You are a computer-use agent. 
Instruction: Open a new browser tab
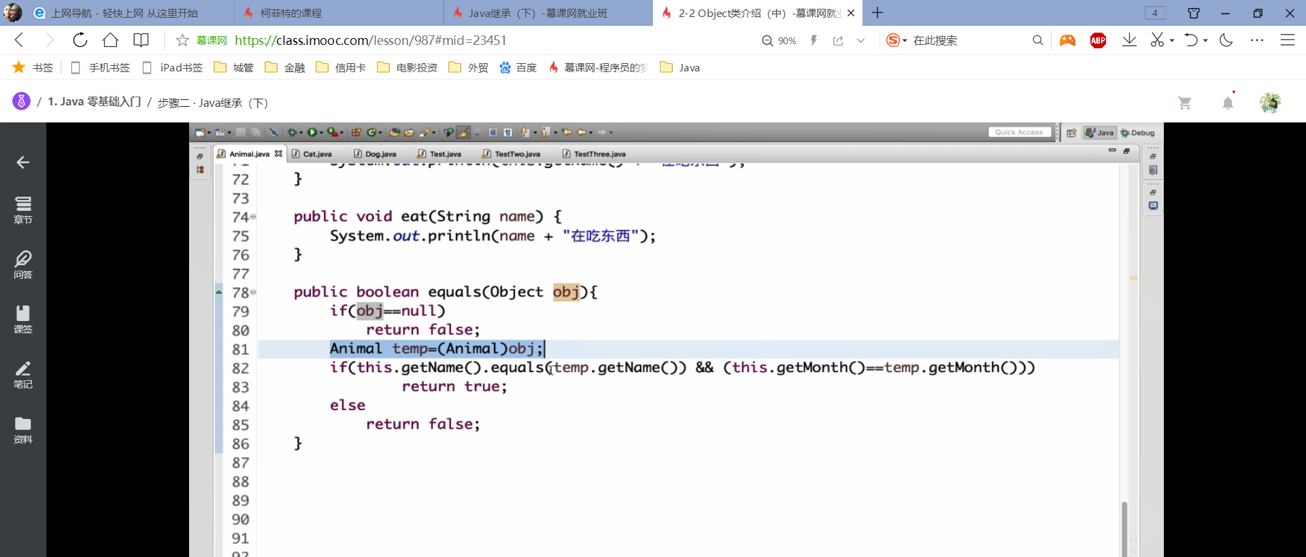[877, 13]
